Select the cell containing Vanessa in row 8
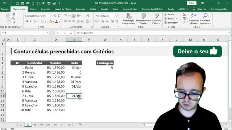 (35, 82)
